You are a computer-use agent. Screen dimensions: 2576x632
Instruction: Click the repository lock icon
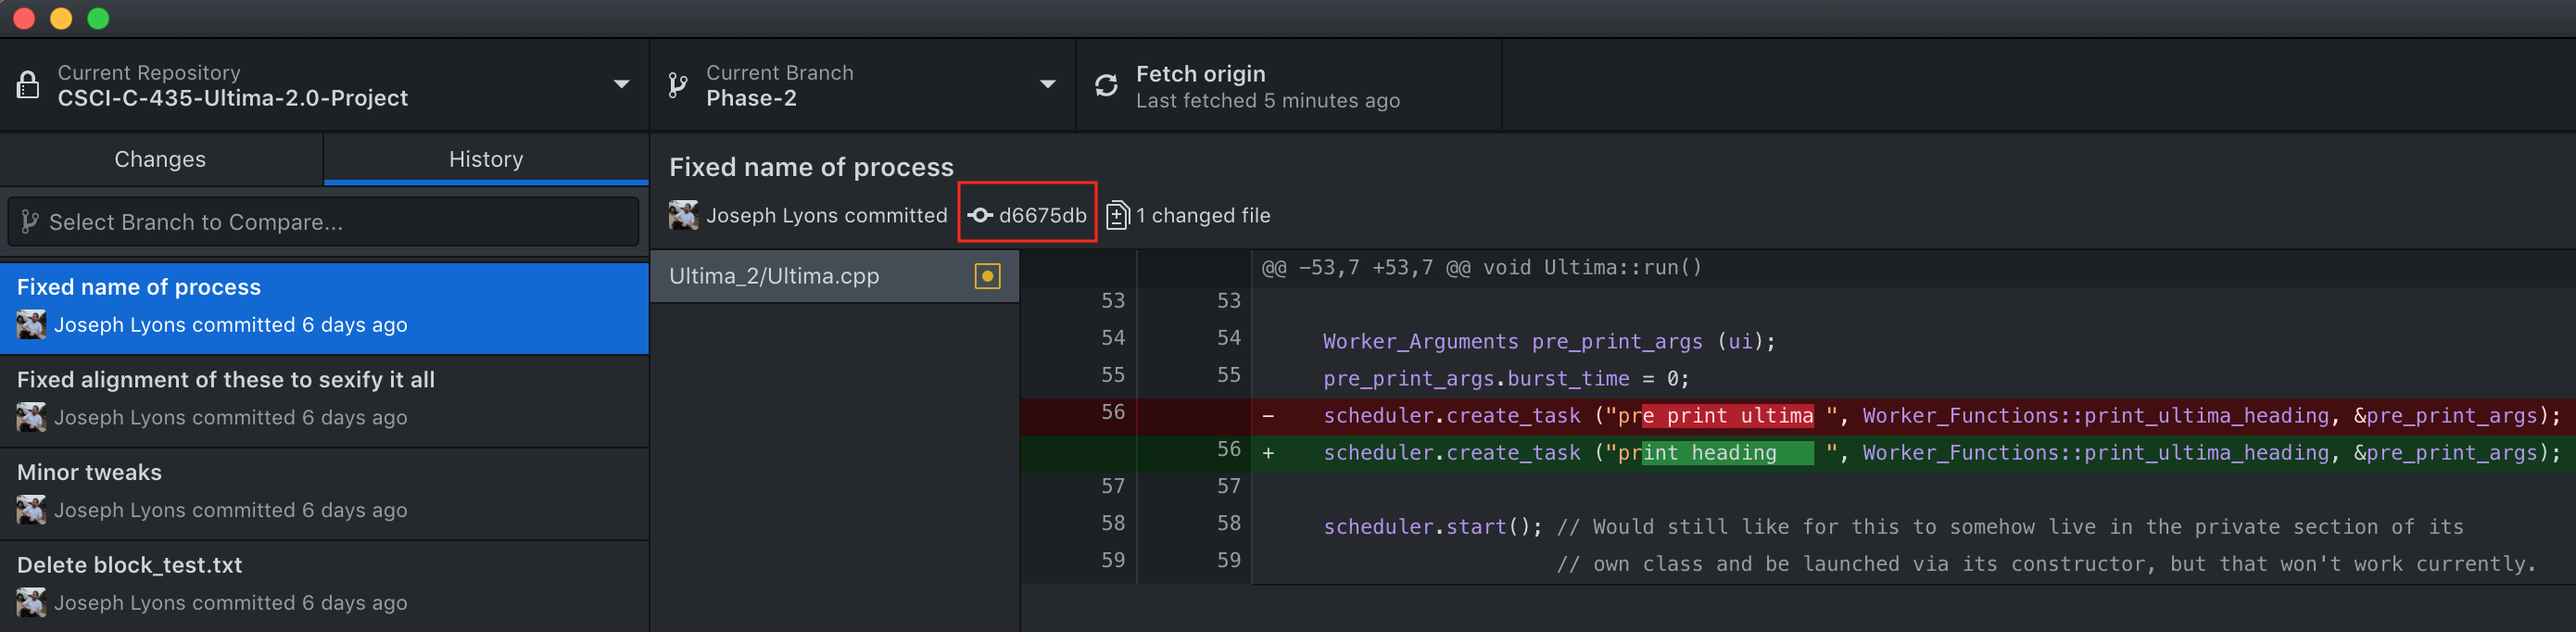click(28, 86)
